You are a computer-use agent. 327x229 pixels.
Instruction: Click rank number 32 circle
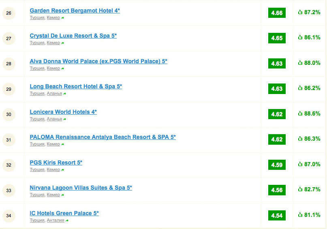(9, 165)
